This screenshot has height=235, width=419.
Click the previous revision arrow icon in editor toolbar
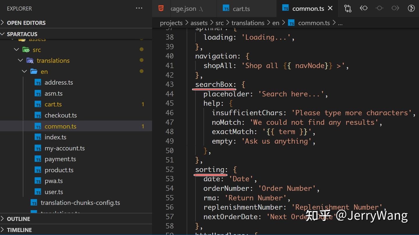point(364,8)
